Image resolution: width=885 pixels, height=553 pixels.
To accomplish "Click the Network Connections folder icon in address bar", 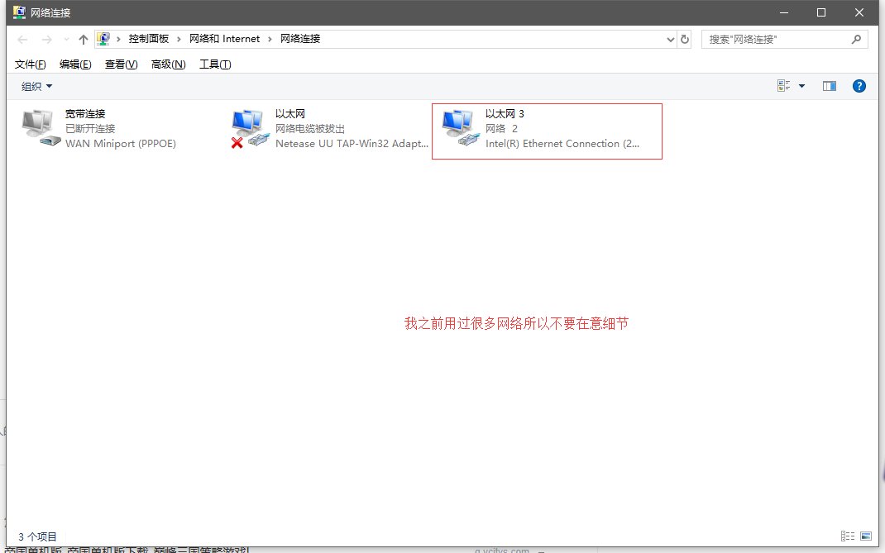I will point(103,38).
